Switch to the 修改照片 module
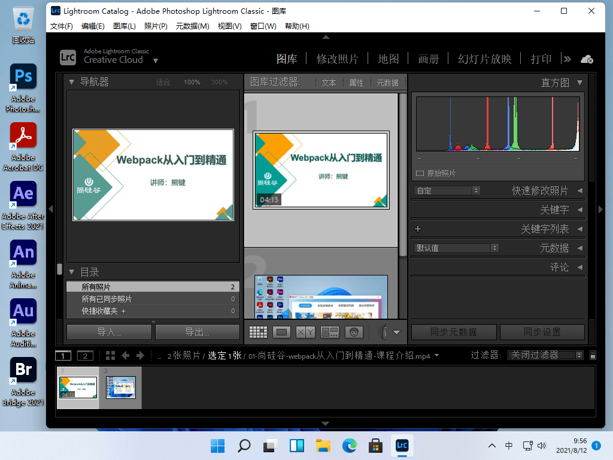This screenshot has height=460, width=613. click(x=338, y=59)
